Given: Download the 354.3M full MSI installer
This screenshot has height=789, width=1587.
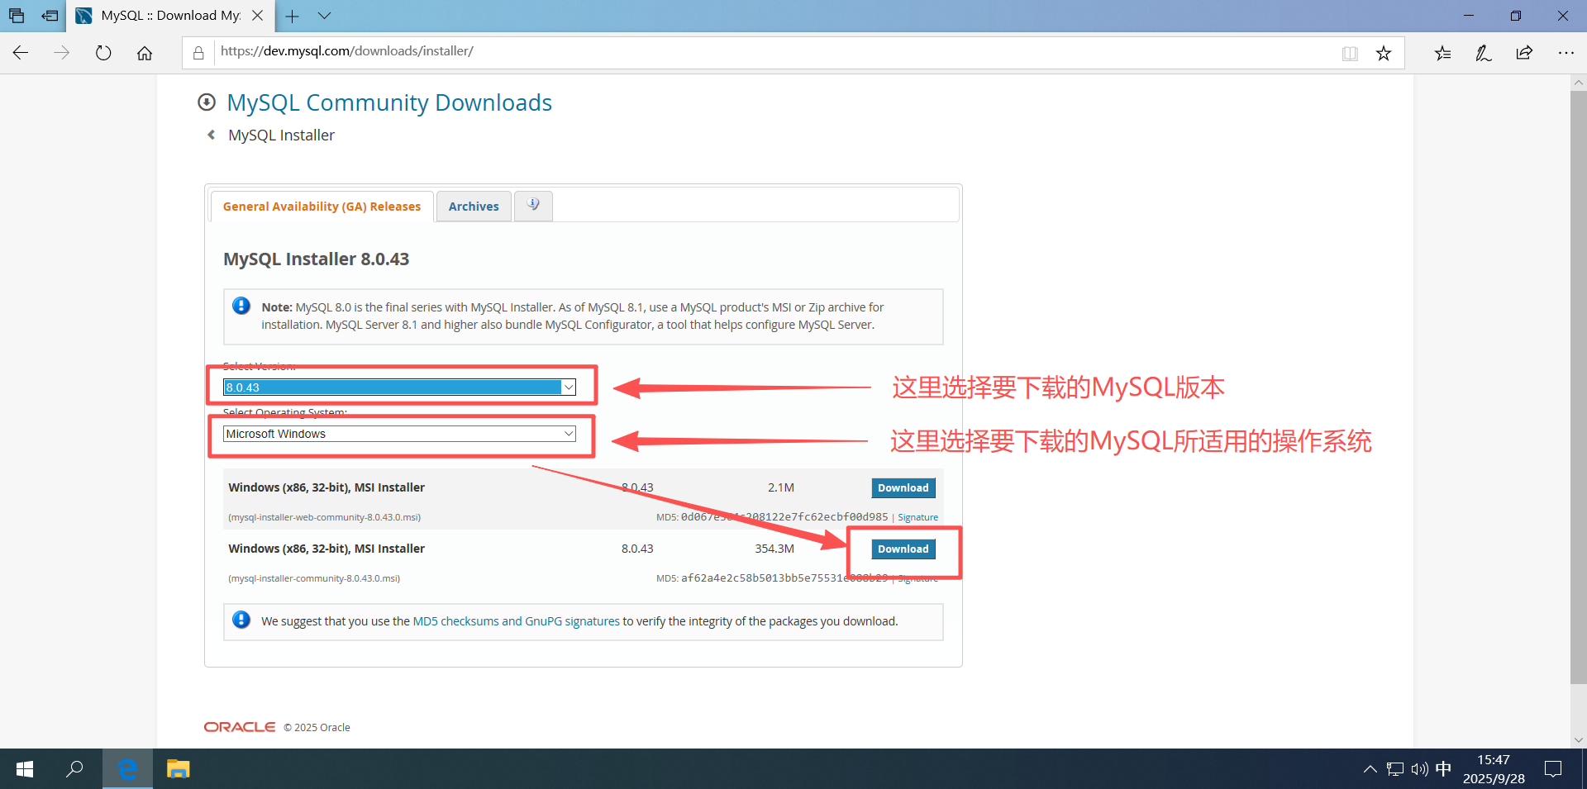Looking at the screenshot, I should click(x=903, y=549).
